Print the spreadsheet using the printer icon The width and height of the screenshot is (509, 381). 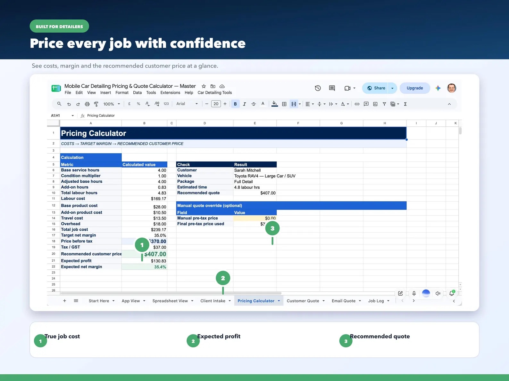pos(87,104)
